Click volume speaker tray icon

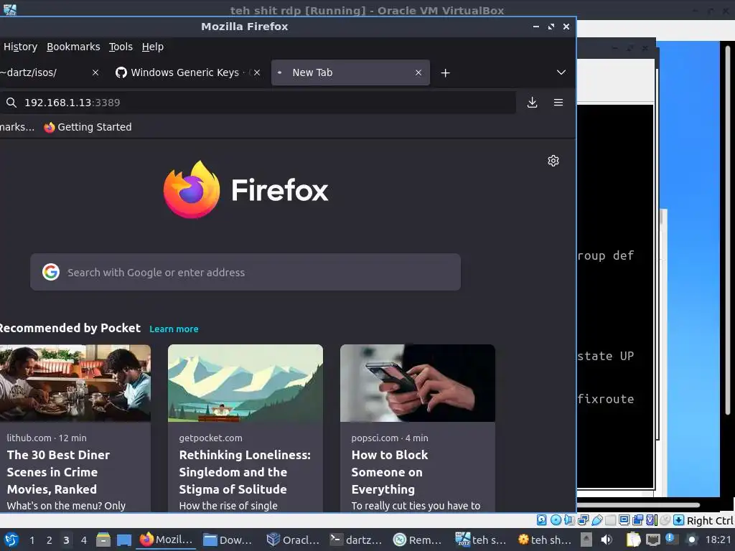607,540
